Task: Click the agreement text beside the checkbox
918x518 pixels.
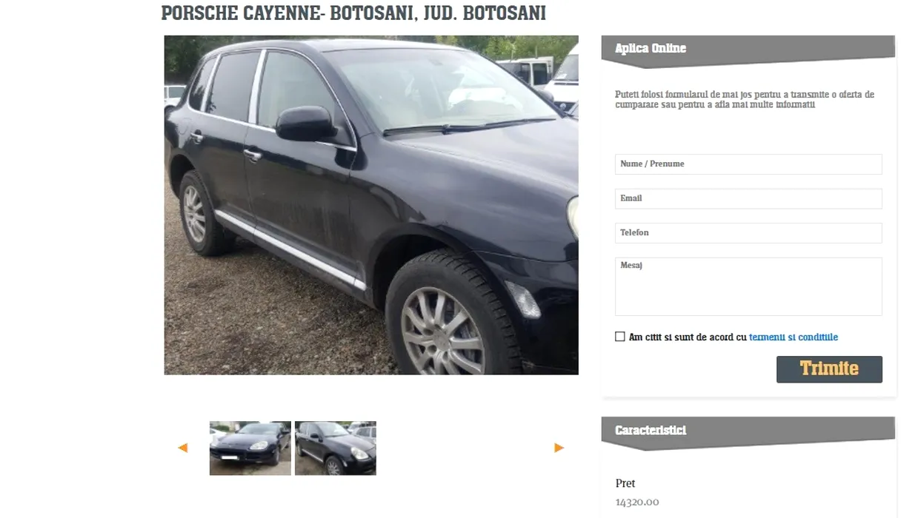Action: click(734, 337)
